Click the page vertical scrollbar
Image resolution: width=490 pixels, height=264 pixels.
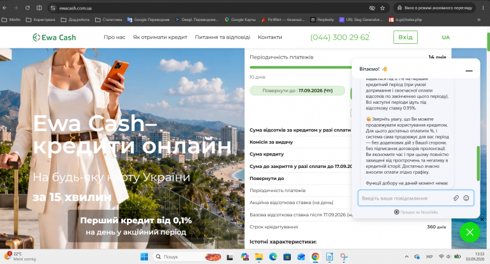pos(488,42)
